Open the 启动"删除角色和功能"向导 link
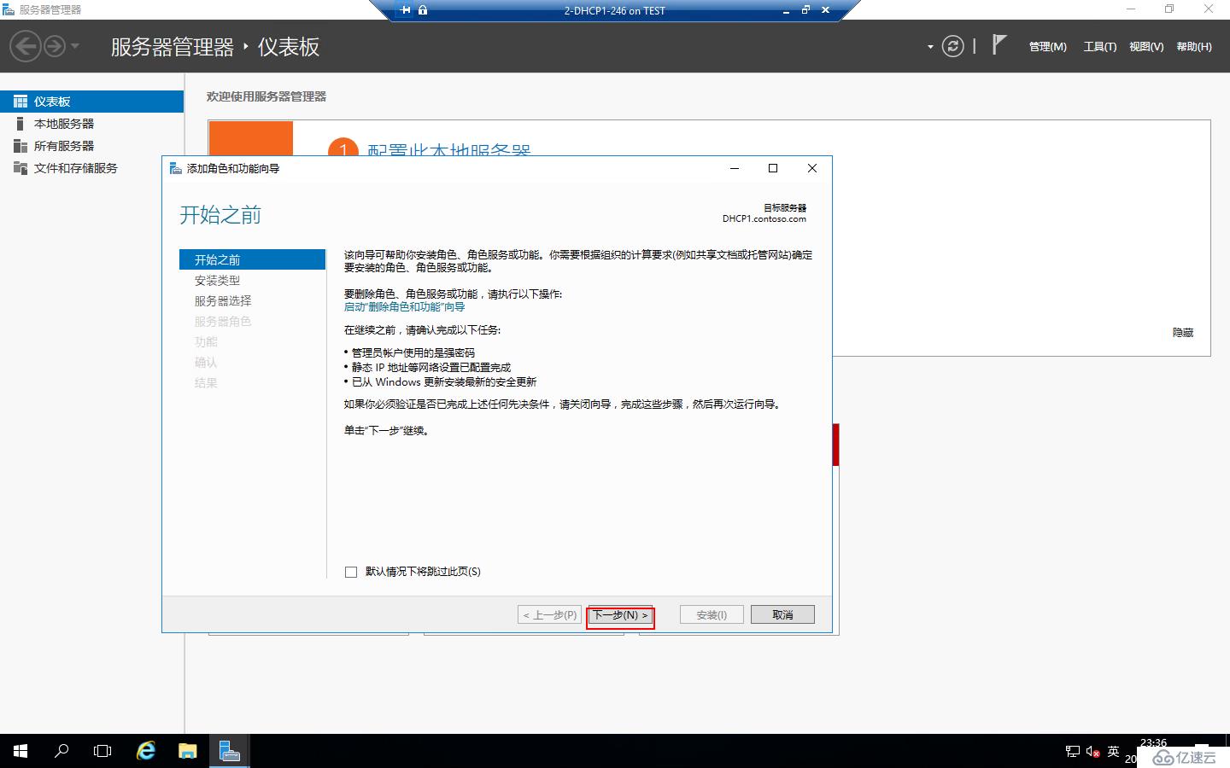This screenshot has height=768, width=1230. tap(404, 306)
